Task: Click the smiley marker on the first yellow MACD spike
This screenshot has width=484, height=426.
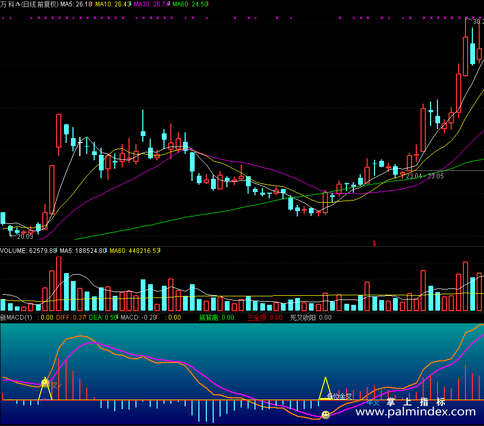Action: click(45, 383)
